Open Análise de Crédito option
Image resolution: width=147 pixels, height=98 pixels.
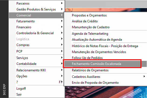tap(105, 21)
